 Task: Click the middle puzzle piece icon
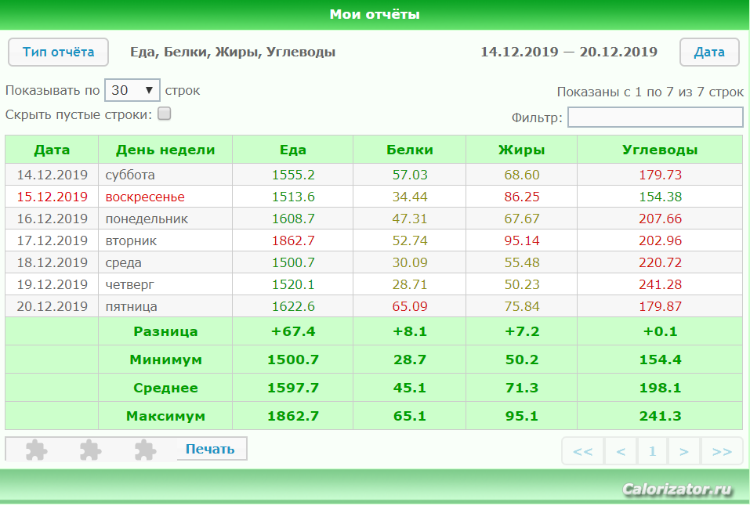91,450
